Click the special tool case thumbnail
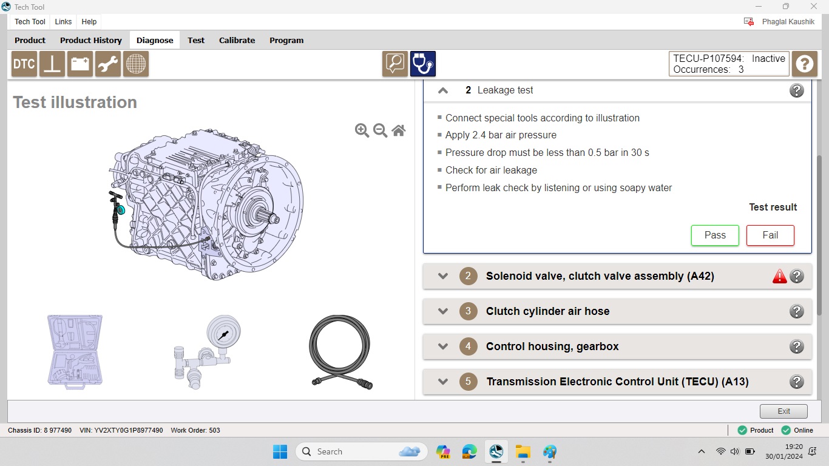 75,351
